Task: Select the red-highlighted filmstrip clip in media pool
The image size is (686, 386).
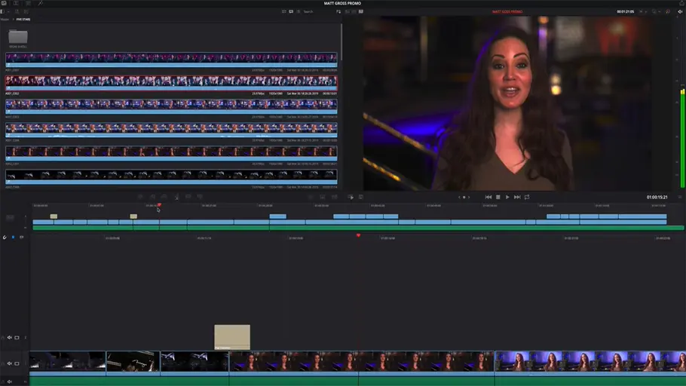Action: [x=171, y=81]
